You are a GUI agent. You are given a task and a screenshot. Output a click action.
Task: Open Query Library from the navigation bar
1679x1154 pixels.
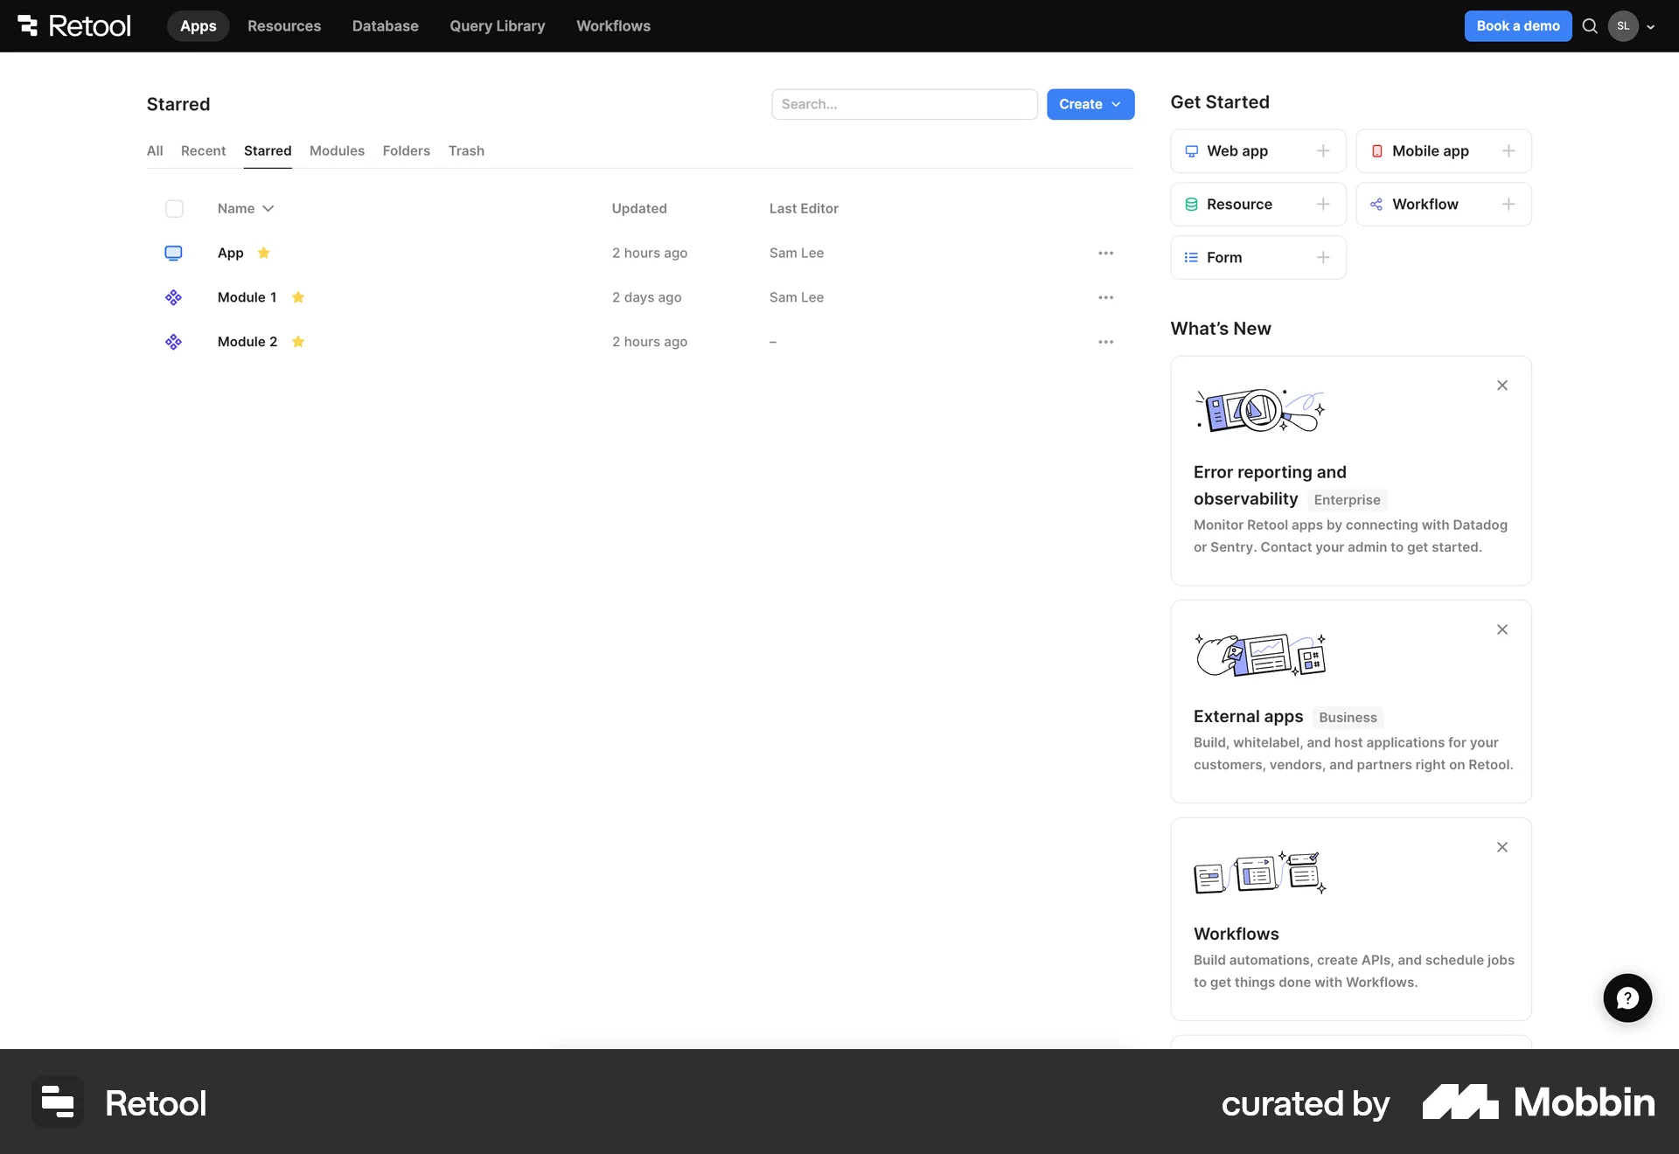tap(497, 25)
